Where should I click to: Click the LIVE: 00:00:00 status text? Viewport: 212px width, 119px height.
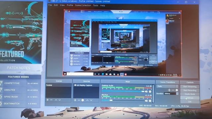(x=145, y=106)
